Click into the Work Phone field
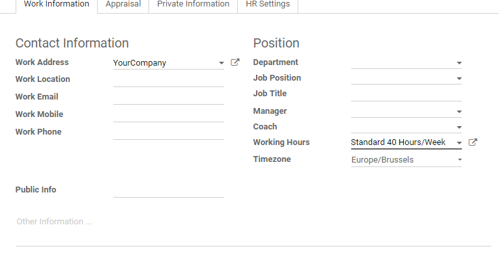 pyautogui.click(x=169, y=132)
